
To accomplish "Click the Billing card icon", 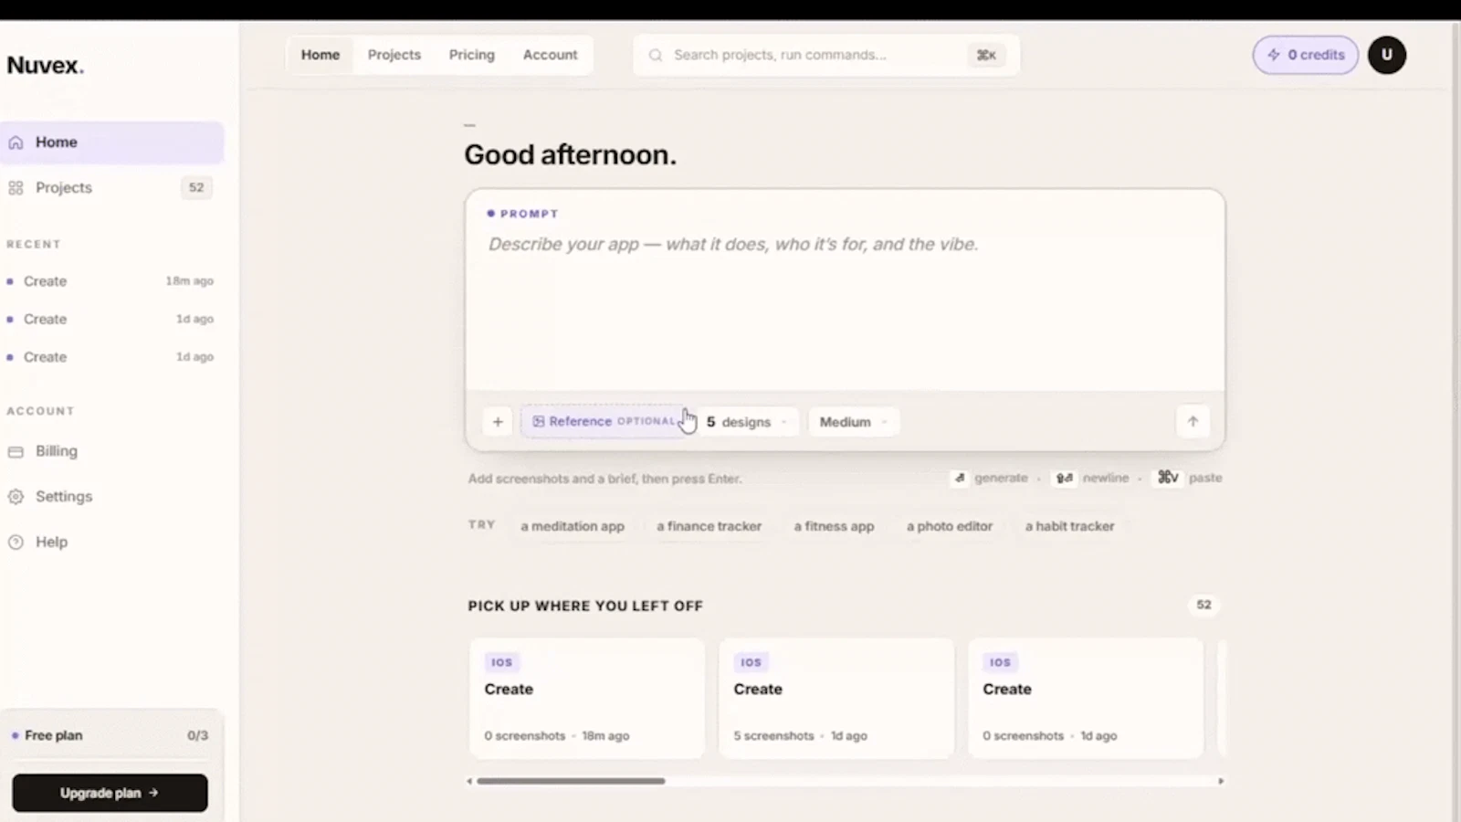I will click(x=16, y=451).
